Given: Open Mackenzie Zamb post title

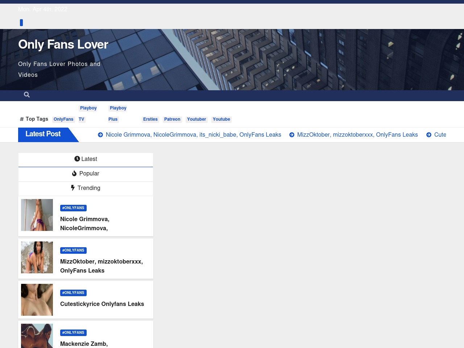Looking at the screenshot, I should (84, 344).
